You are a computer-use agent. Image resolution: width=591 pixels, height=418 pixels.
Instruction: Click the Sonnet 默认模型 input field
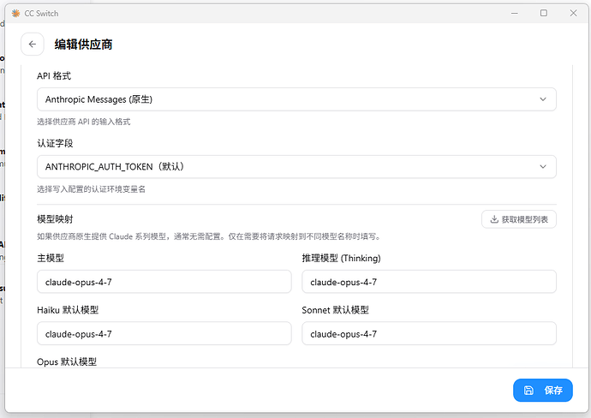point(429,333)
